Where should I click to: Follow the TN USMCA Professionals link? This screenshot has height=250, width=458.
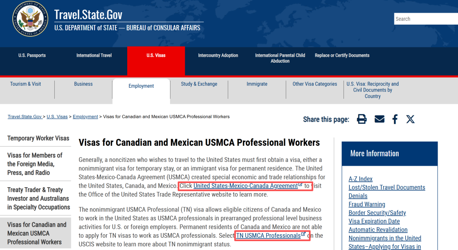[x=268, y=236]
